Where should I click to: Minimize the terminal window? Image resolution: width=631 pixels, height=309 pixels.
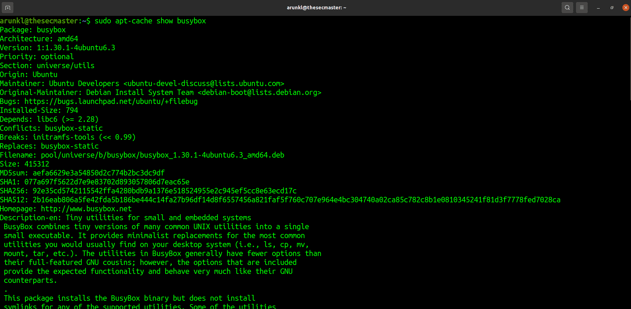coord(598,8)
